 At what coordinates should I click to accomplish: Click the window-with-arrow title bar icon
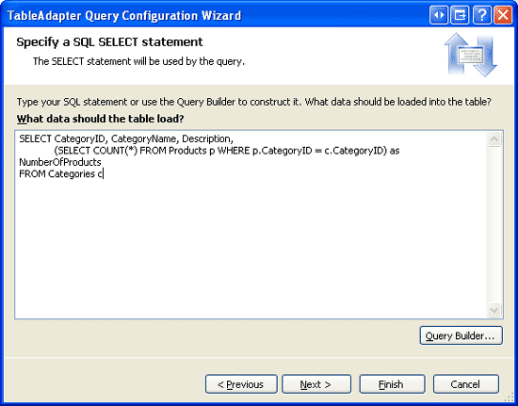460,15
